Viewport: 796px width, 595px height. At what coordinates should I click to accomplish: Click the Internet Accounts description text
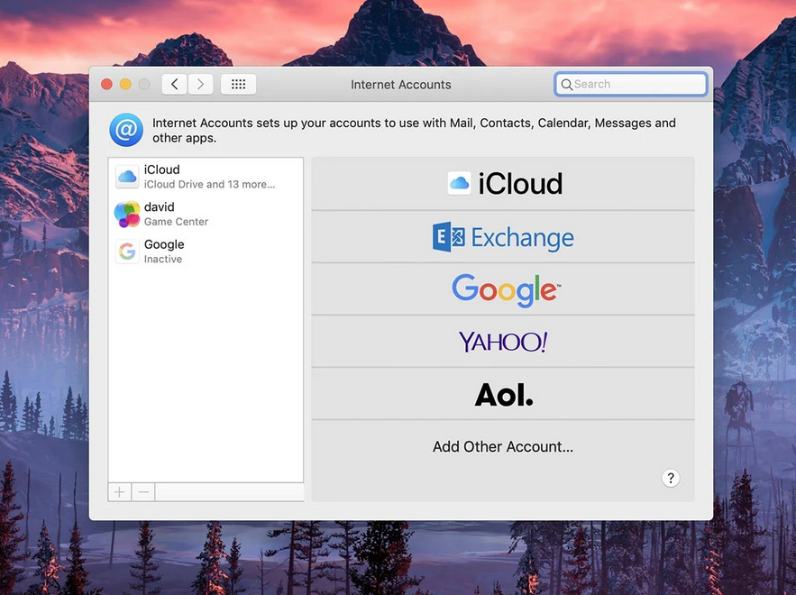tap(415, 131)
